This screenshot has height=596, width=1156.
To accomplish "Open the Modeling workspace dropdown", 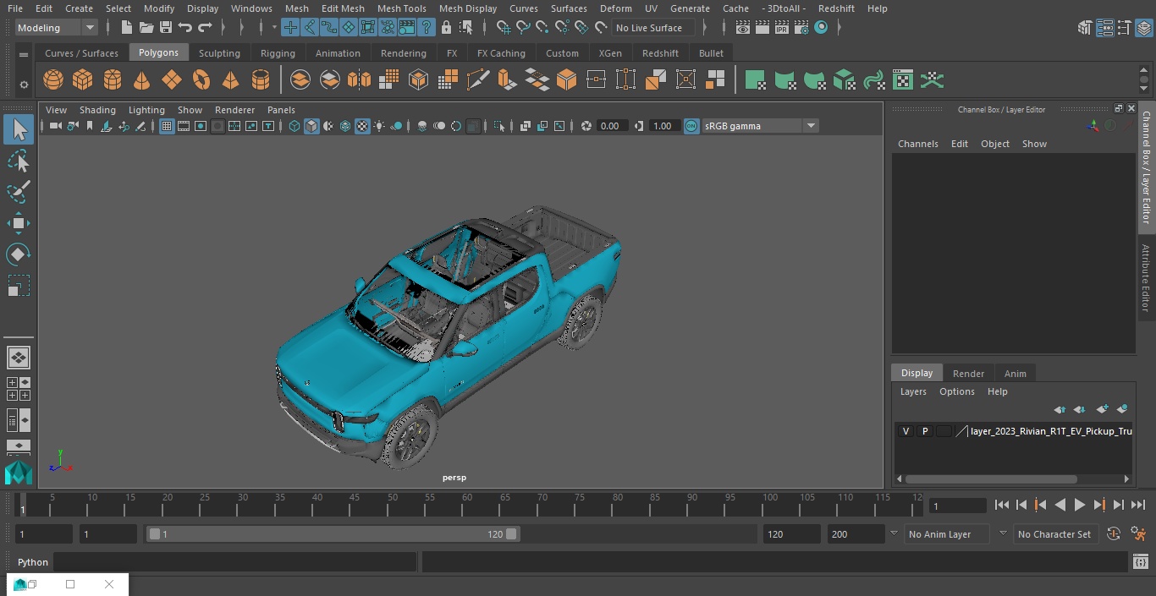I will coord(57,28).
